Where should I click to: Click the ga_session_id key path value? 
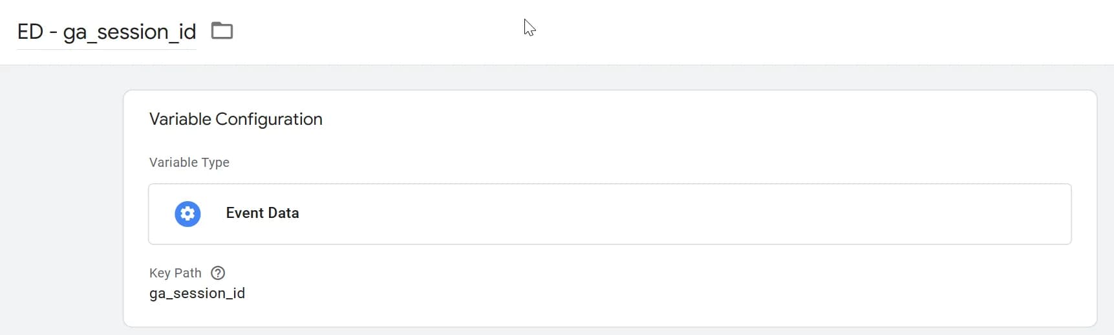coord(197,294)
